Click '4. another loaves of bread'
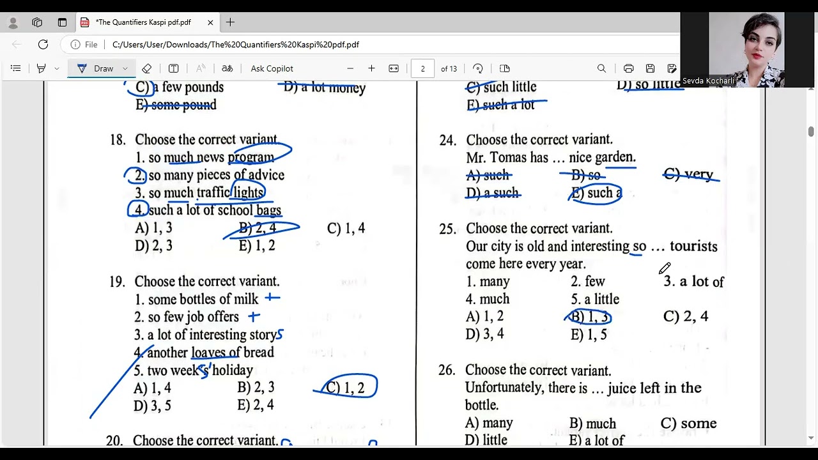The image size is (818, 460). pos(204,353)
